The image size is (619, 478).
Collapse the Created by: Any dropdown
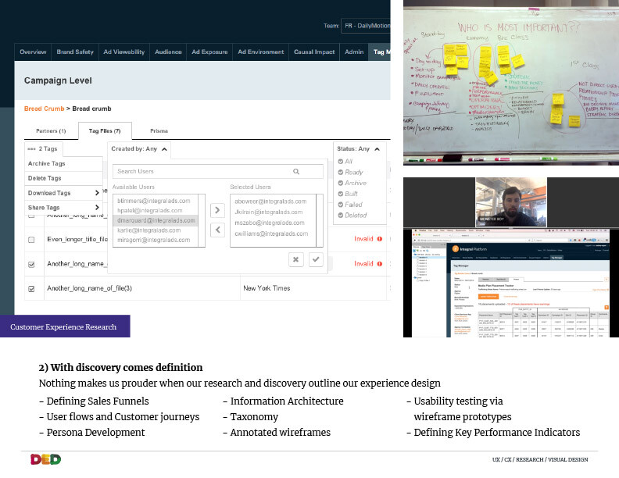pyautogui.click(x=165, y=148)
